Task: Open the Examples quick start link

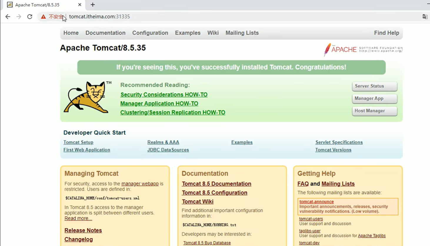Action: tap(242, 142)
